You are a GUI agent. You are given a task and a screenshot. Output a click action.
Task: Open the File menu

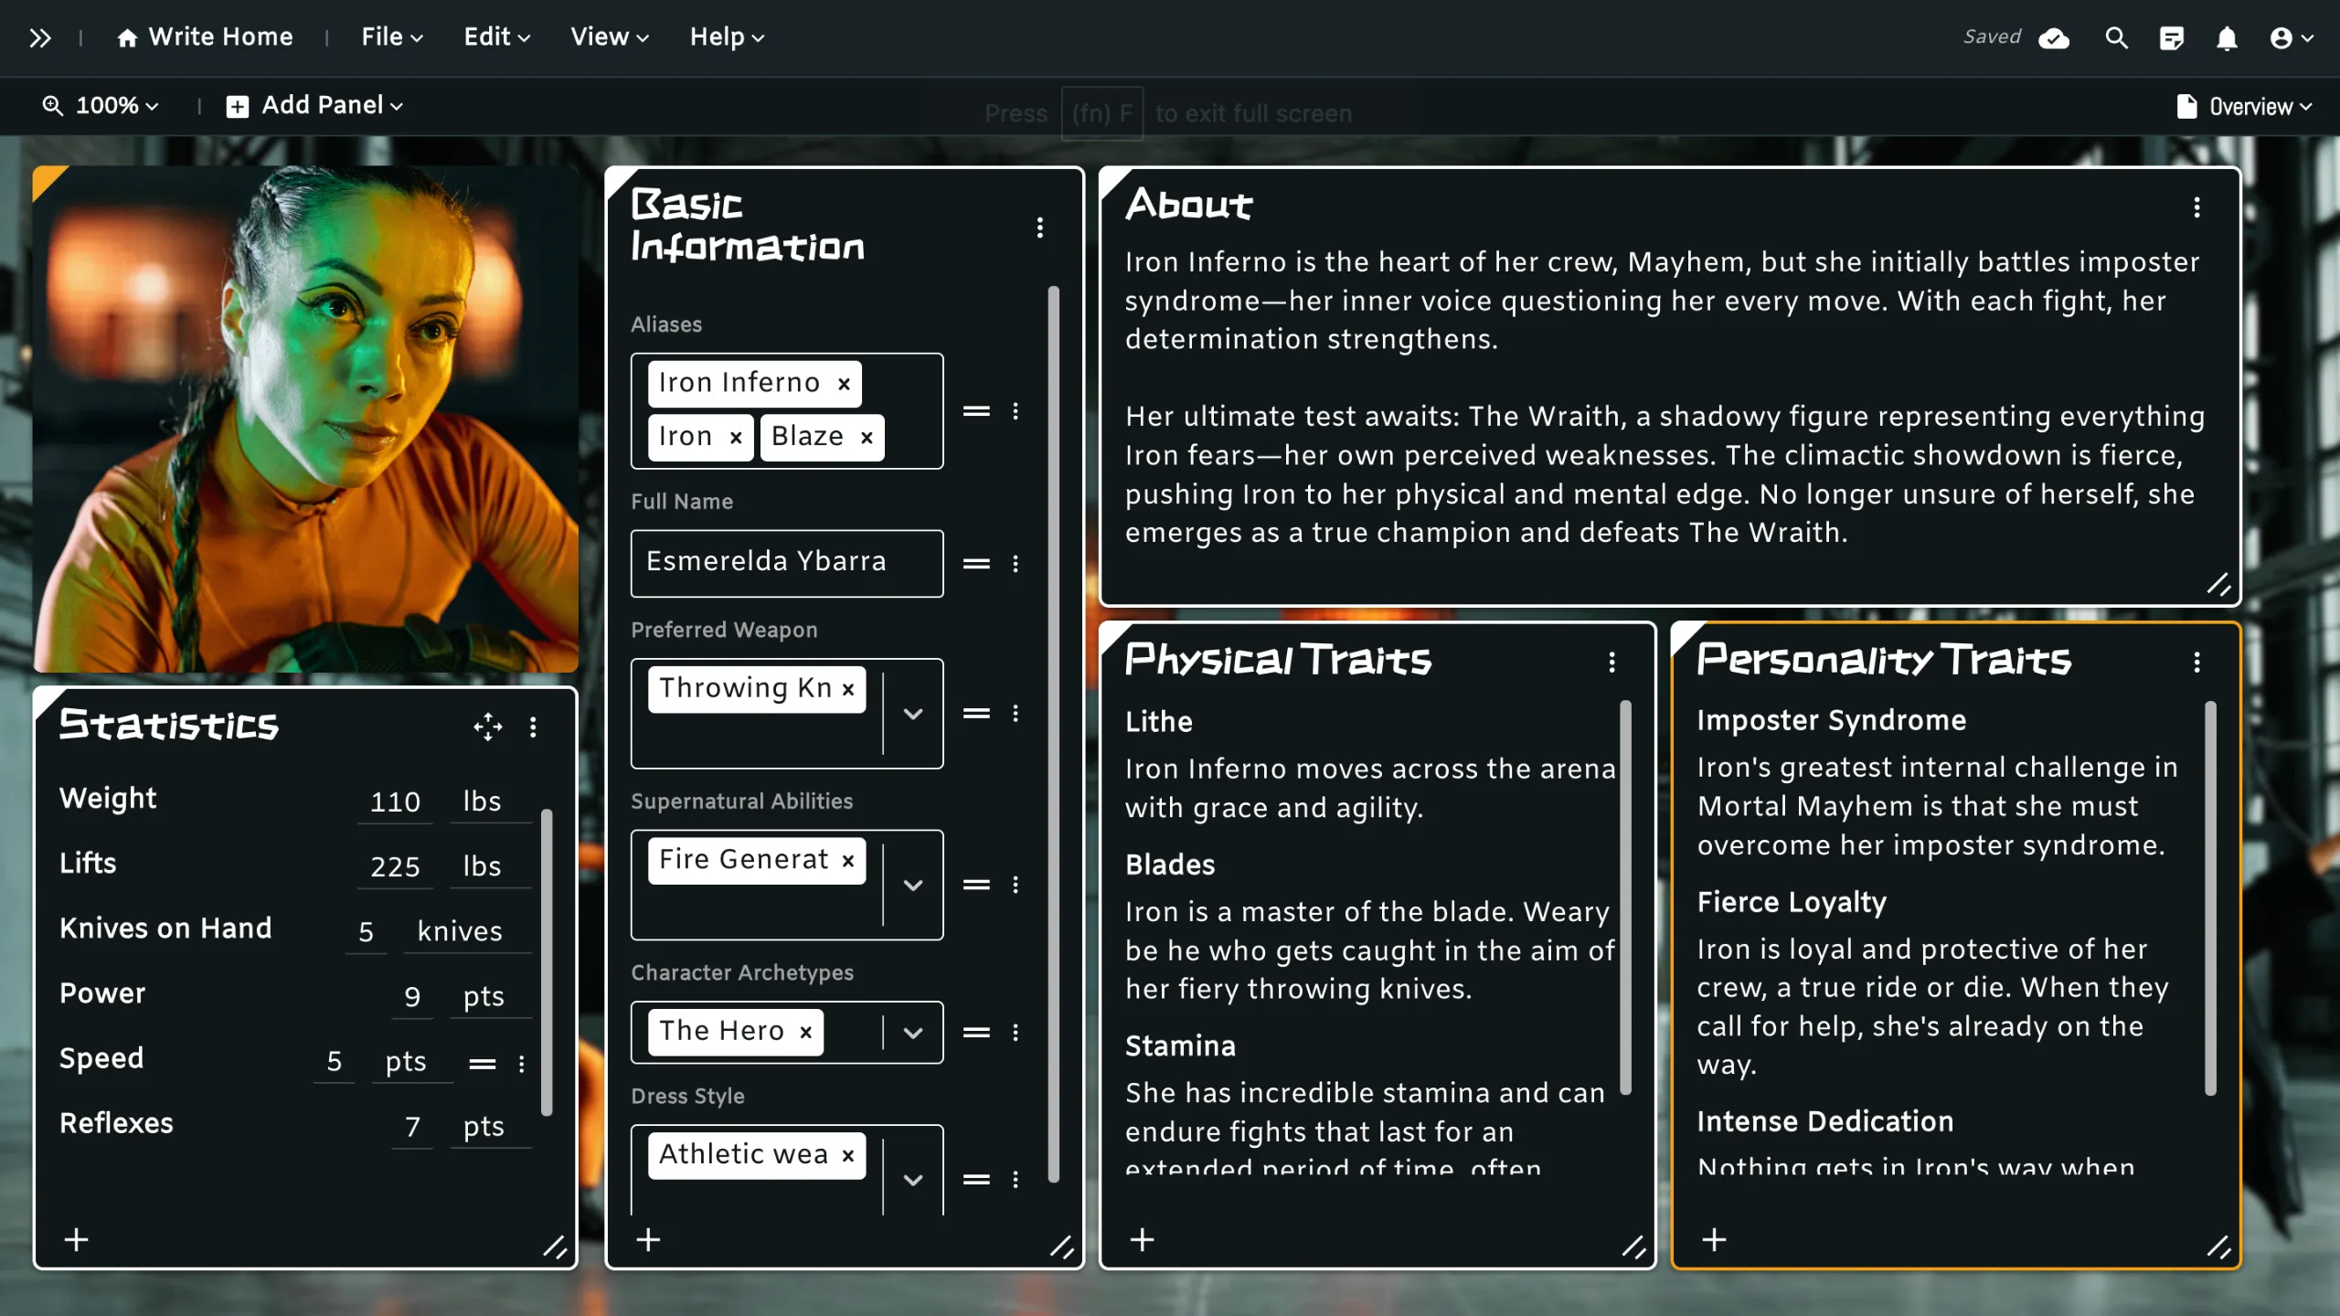391,37
